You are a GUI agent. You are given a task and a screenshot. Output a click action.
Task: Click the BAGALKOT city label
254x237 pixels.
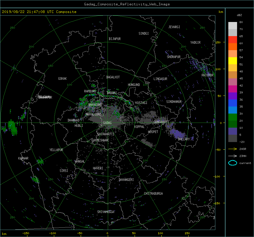coord(113,77)
